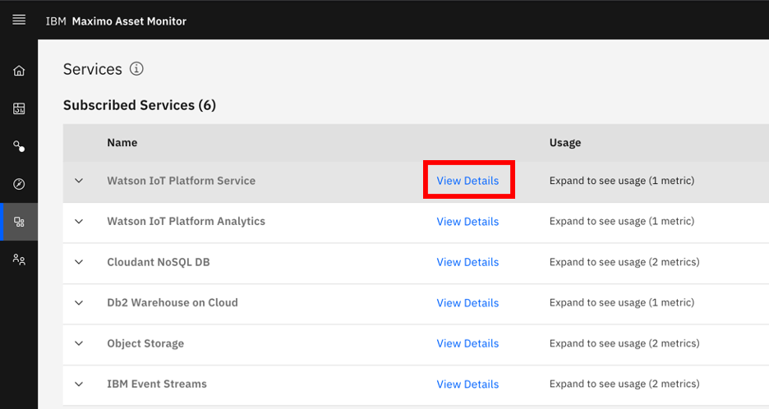Image resolution: width=769 pixels, height=409 pixels.
Task: Select the Watson IoT Platform Service name
Action: pyautogui.click(x=182, y=181)
